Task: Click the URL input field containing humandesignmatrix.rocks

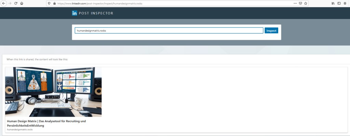Action: 169,31
